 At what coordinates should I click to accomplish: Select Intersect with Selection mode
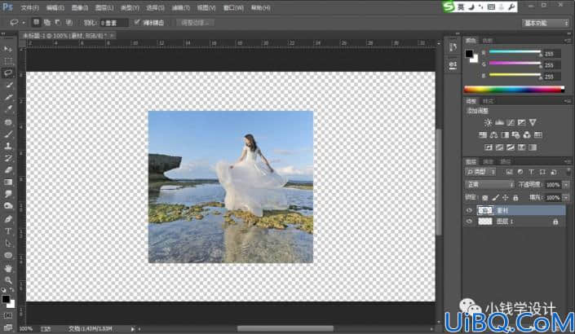(69, 22)
